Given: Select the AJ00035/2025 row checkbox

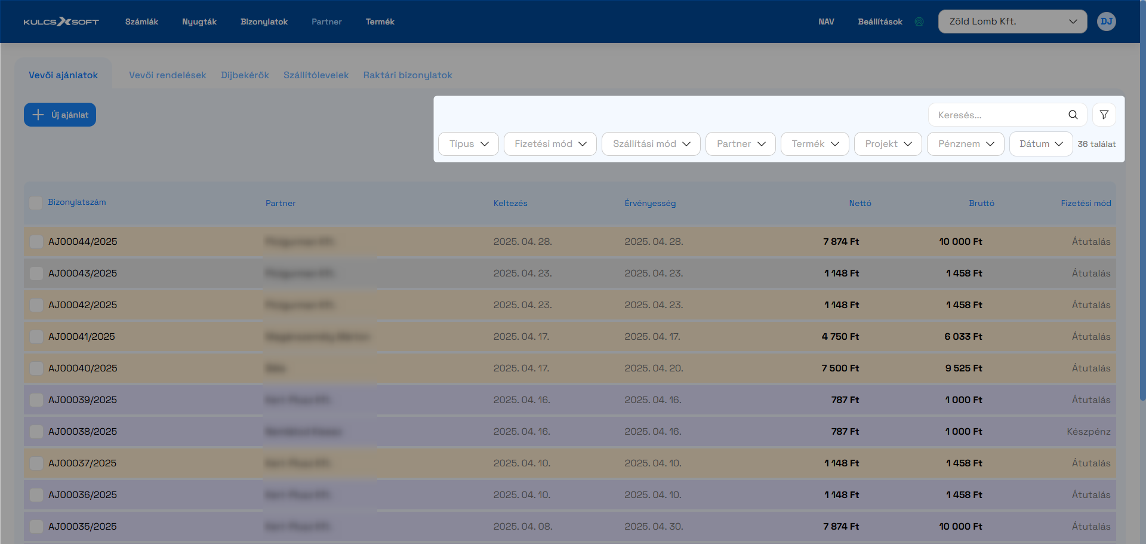Looking at the screenshot, I should [36, 526].
